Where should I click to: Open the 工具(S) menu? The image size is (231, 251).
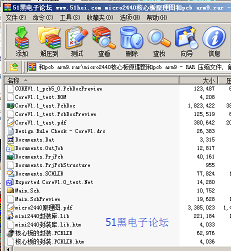tap(70, 17)
